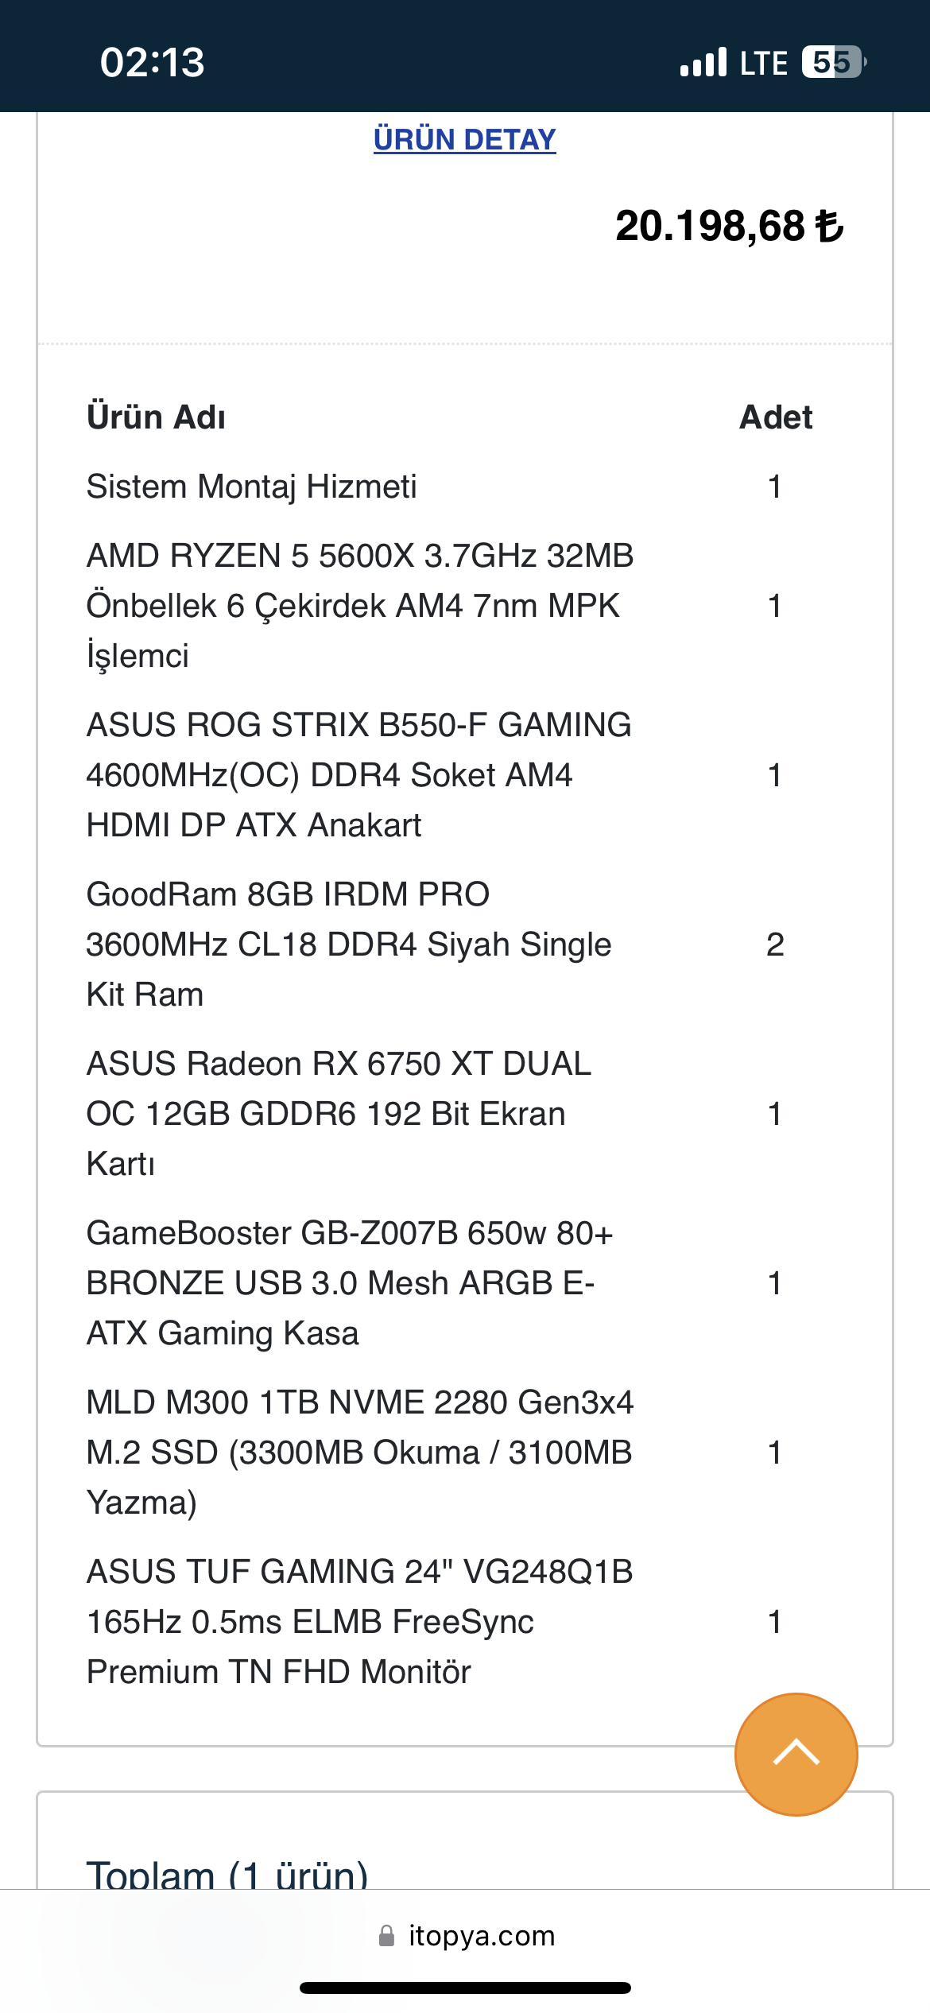Select the GameBooster GB-Z007B case item
Viewport: 930px width, 2013px height.
(x=349, y=1282)
